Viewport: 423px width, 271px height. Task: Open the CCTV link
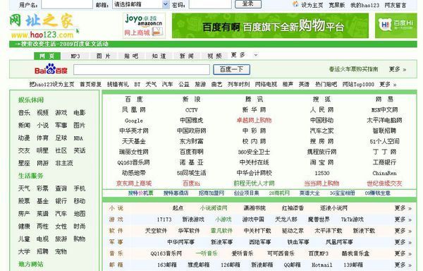point(192,110)
